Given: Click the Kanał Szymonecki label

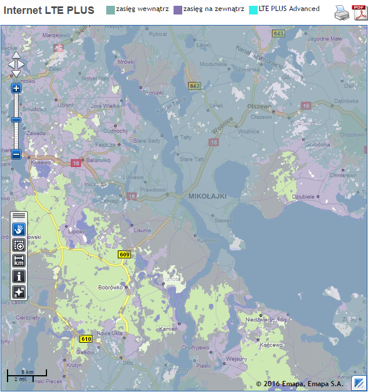Looking at the screenshot, I should (260, 57).
